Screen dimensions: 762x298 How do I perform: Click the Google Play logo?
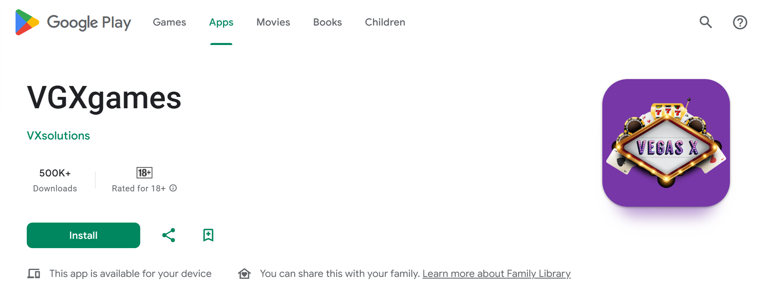tap(73, 22)
